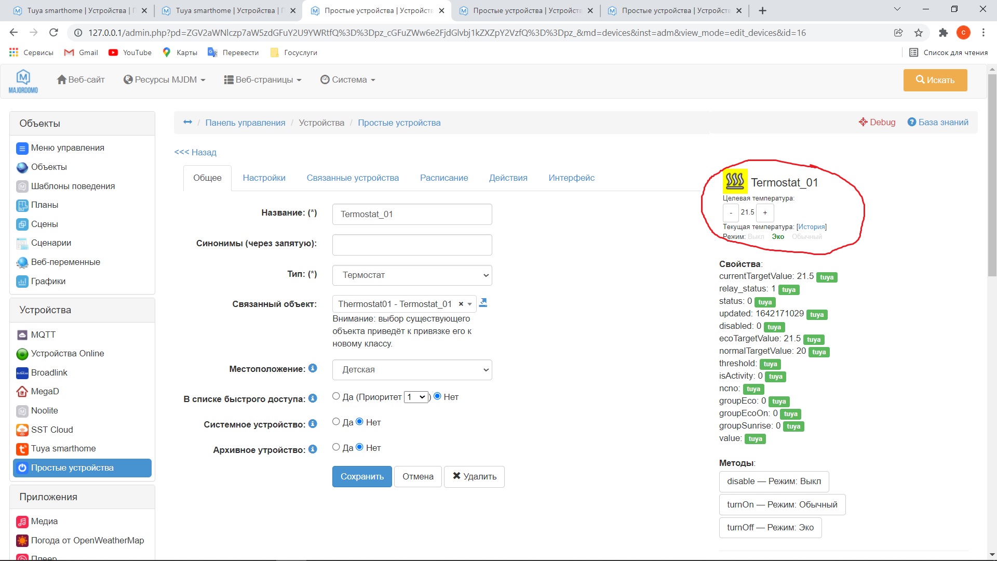The height and width of the screenshot is (561, 997).
Task: Click the info icon beside Местоположение
Action: [313, 368]
